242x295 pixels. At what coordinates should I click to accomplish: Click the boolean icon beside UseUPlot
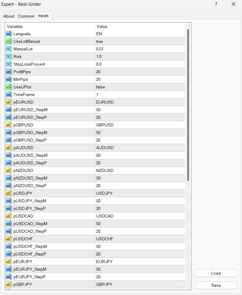click(9, 87)
